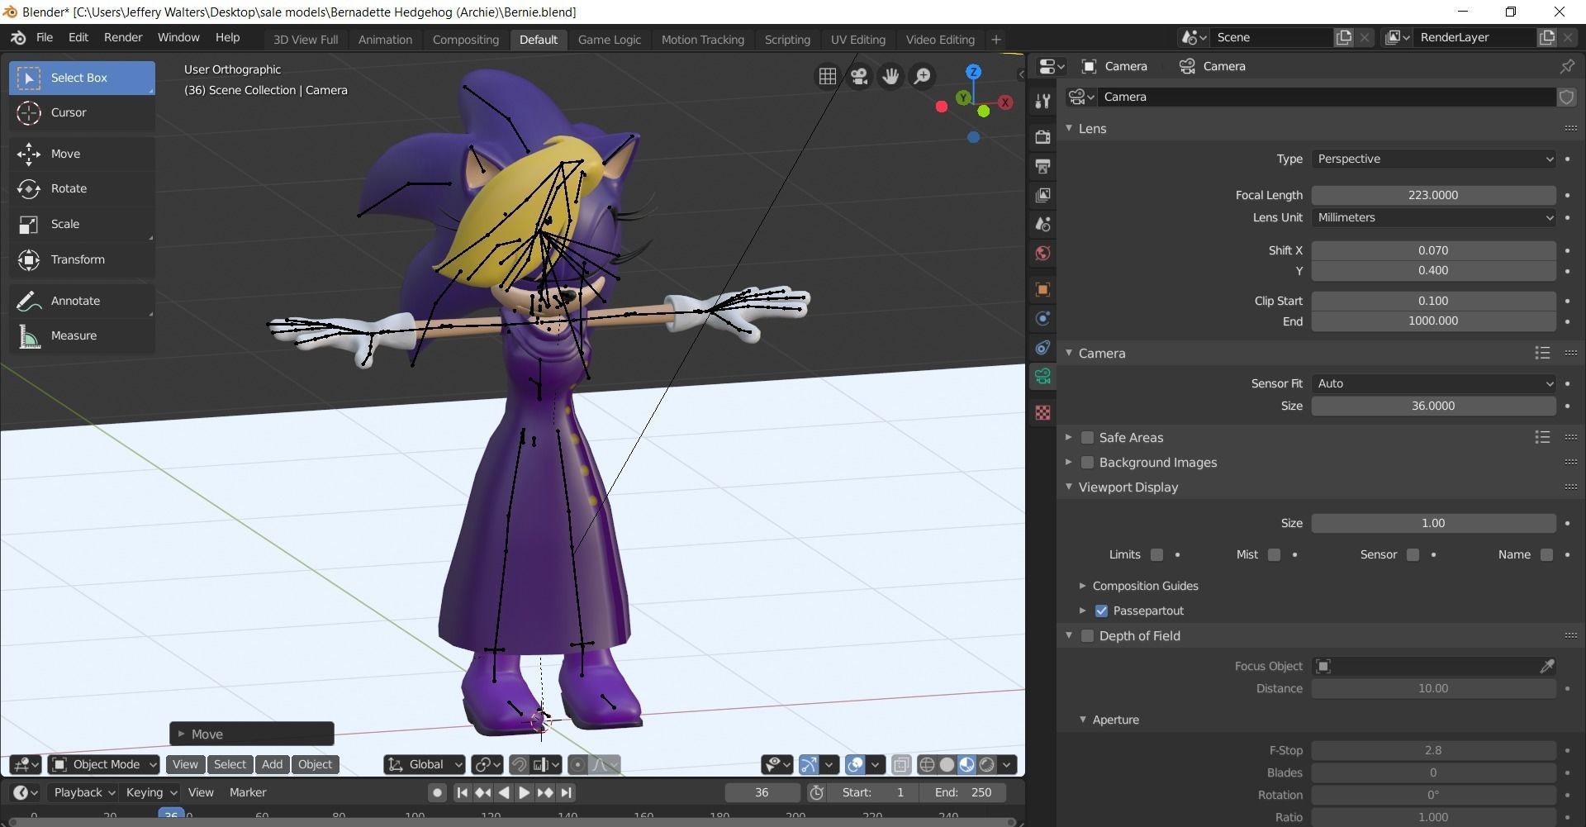Open the Object Mode dropdown
This screenshot has height=827, width=1586.
[x=104, y=765]
